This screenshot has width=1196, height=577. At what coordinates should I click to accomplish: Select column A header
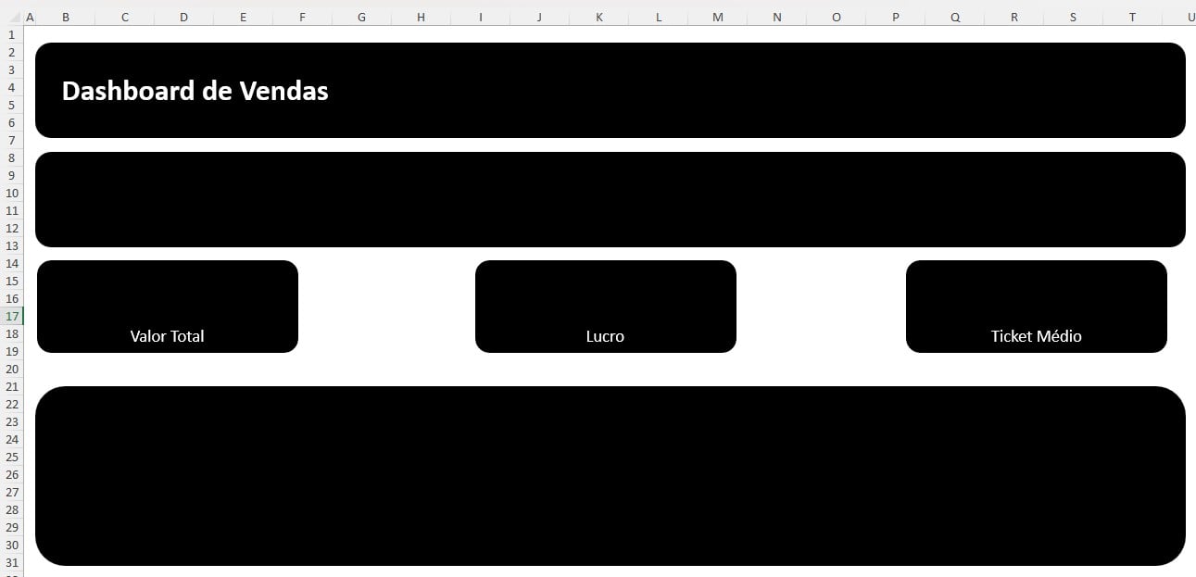point(30,17)
